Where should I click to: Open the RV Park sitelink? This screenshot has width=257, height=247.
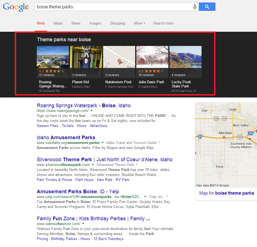pos(122,180)
